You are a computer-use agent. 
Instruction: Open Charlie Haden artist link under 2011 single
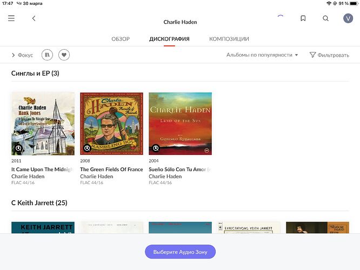coord(28,177)
